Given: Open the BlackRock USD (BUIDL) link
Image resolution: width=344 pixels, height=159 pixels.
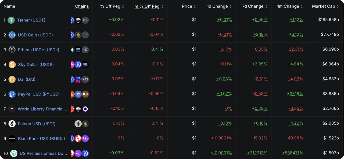Looking at the screenshot, I should [x=41, y=139].
